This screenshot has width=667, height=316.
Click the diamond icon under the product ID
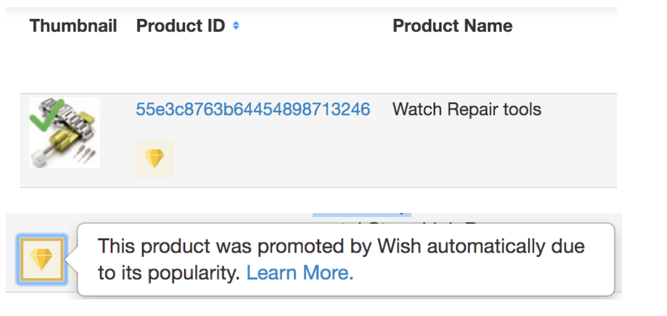coord(154,158)
